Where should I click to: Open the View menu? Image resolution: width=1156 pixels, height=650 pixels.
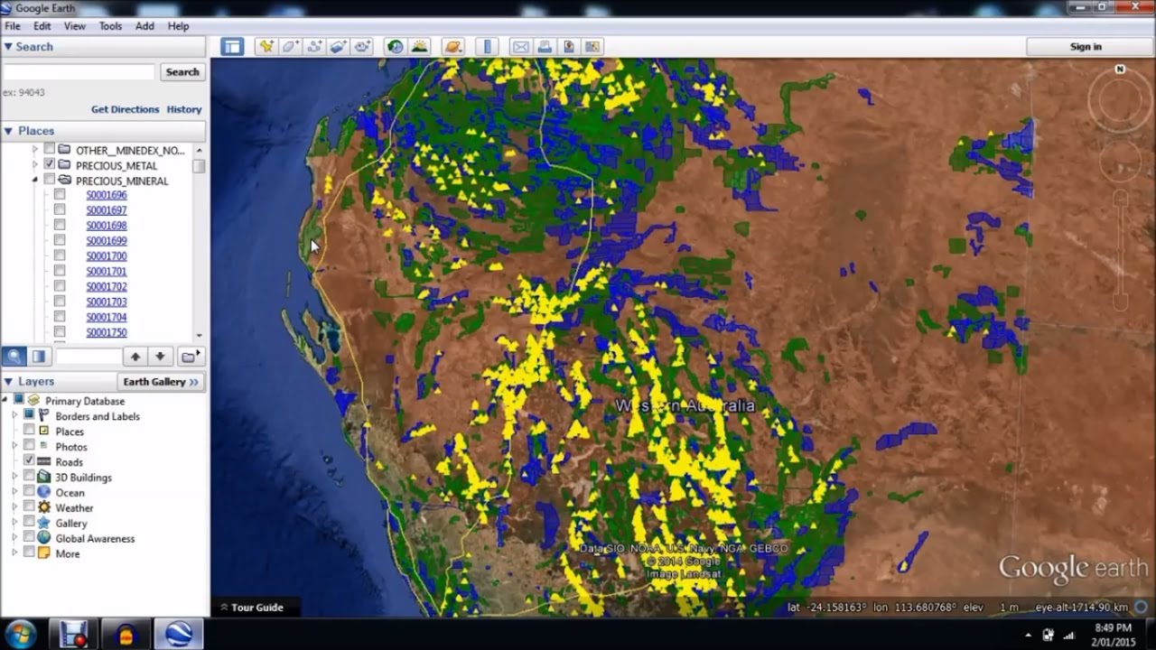point(75,26)
